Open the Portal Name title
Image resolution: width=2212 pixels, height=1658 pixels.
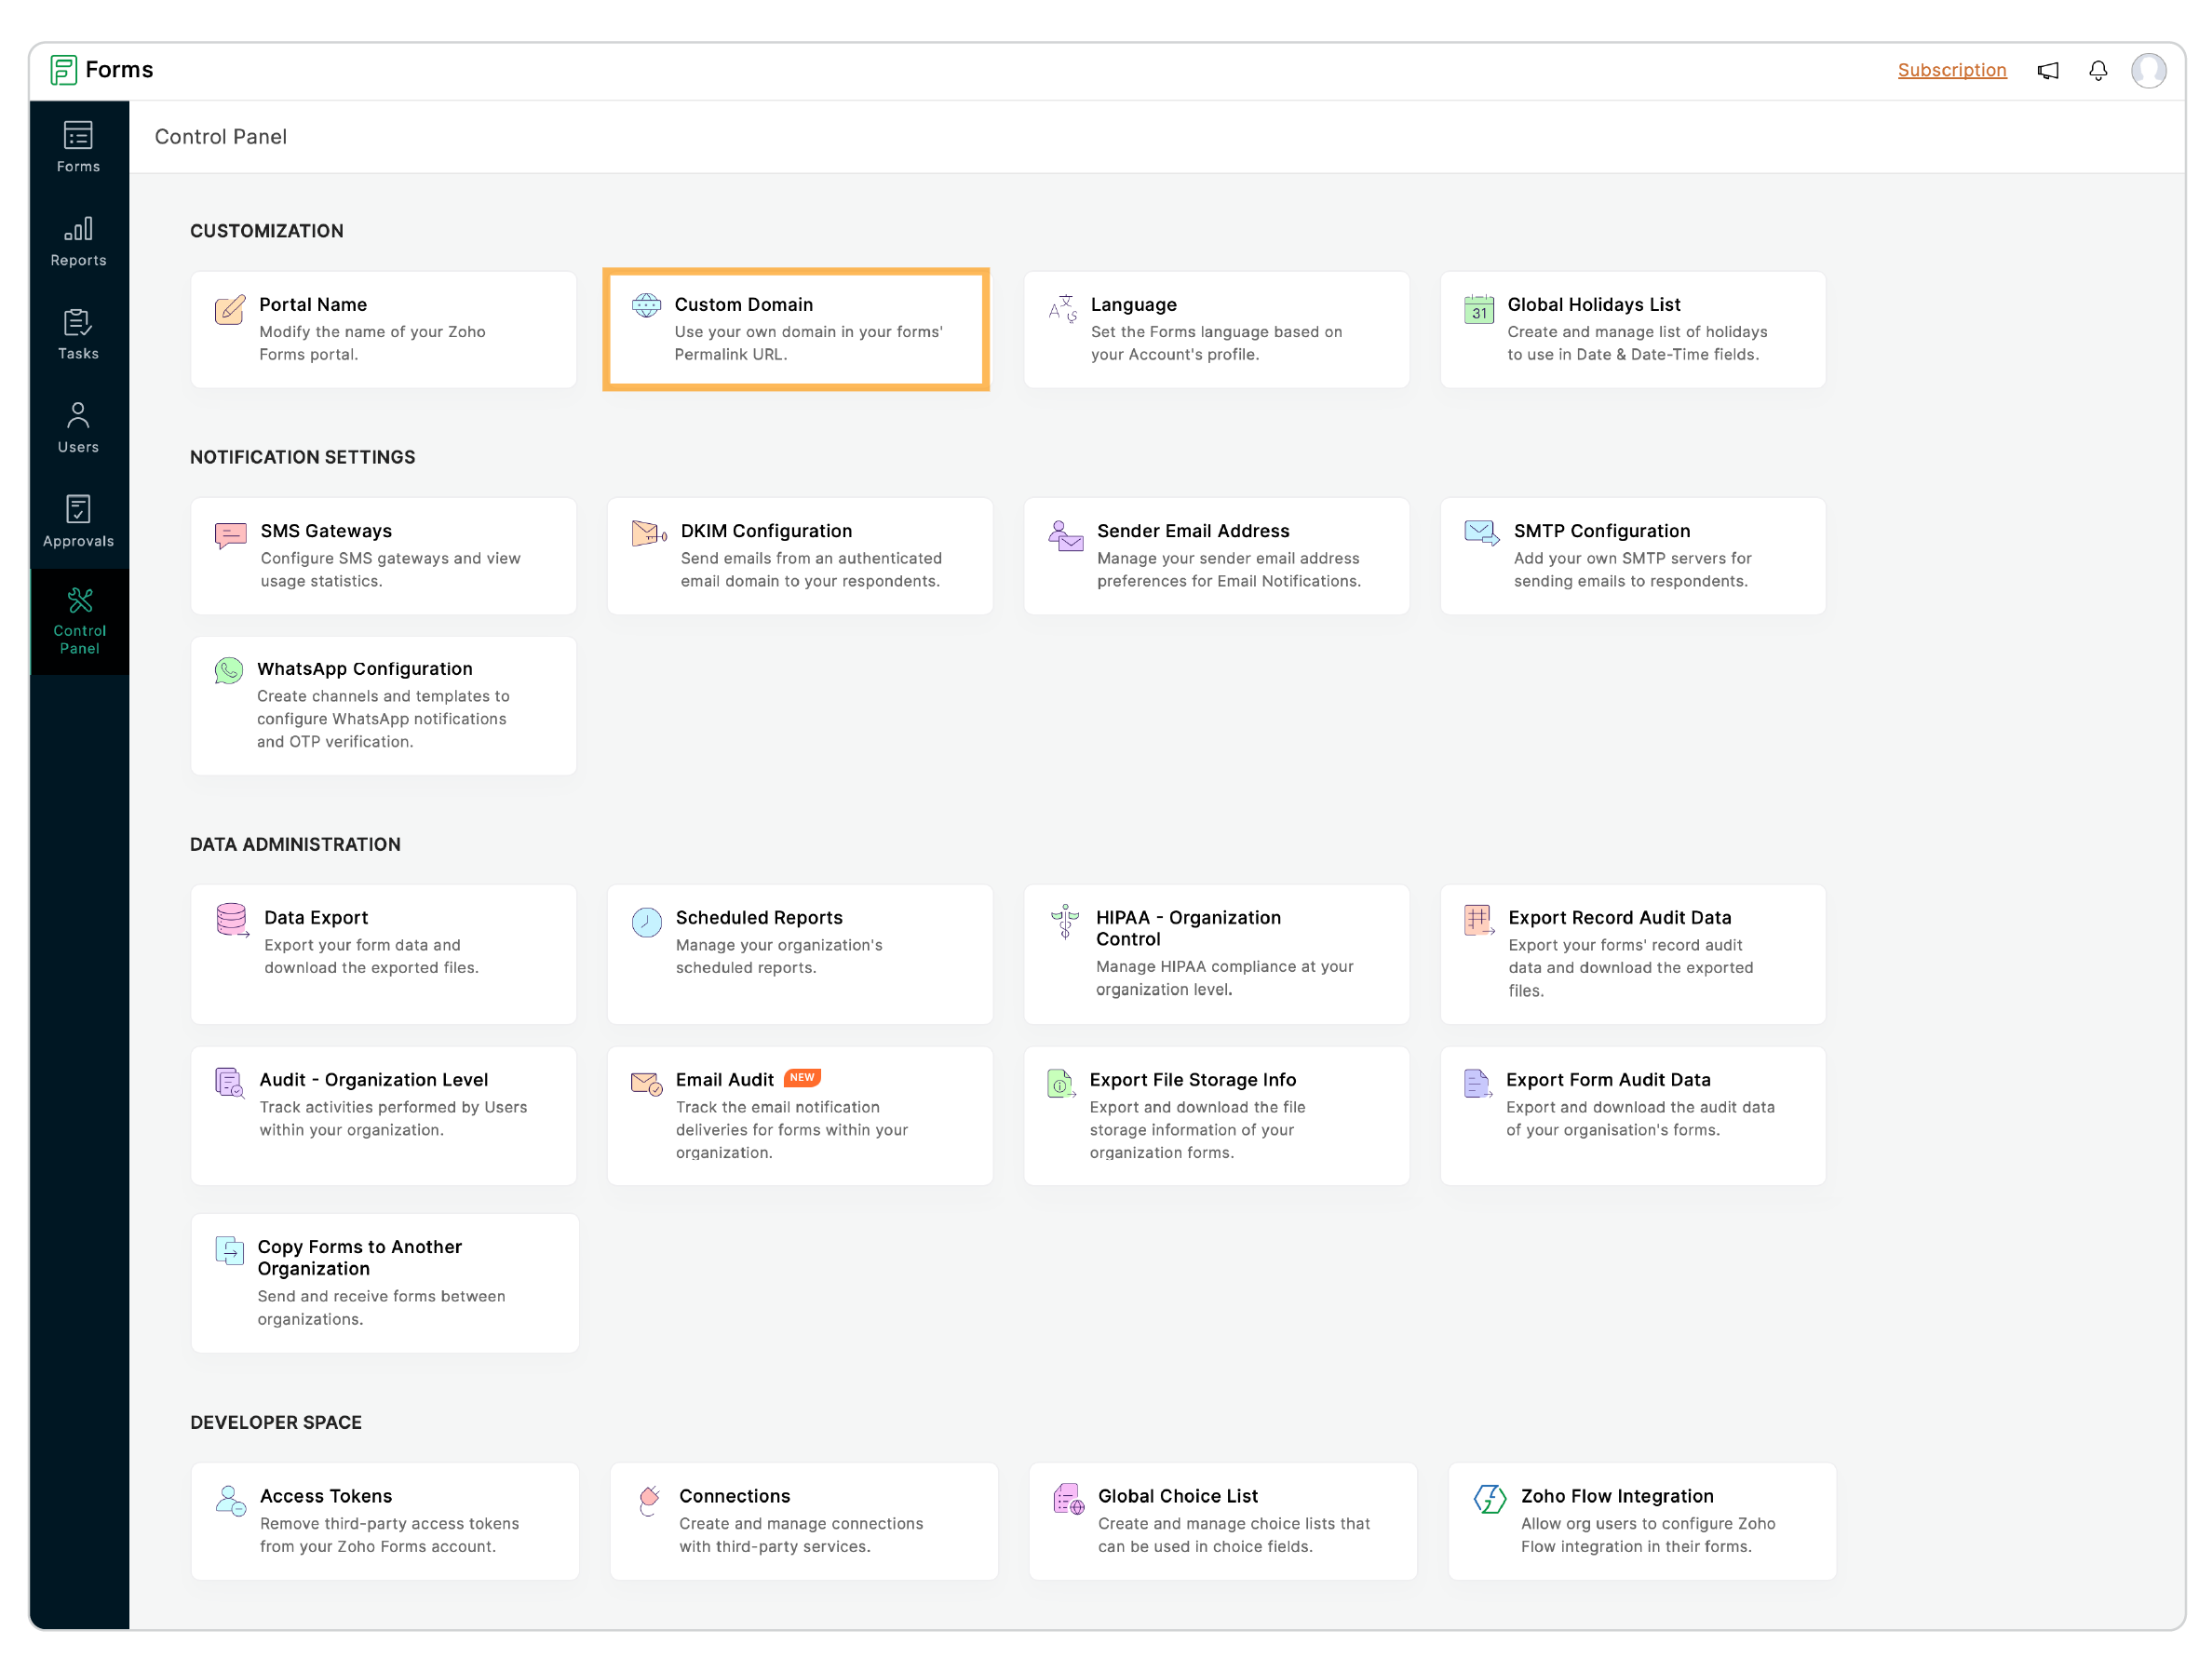[x=313, y=304]
